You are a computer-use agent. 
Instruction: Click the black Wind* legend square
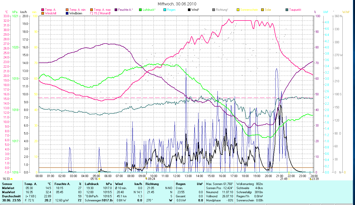[x=189, y=10]
